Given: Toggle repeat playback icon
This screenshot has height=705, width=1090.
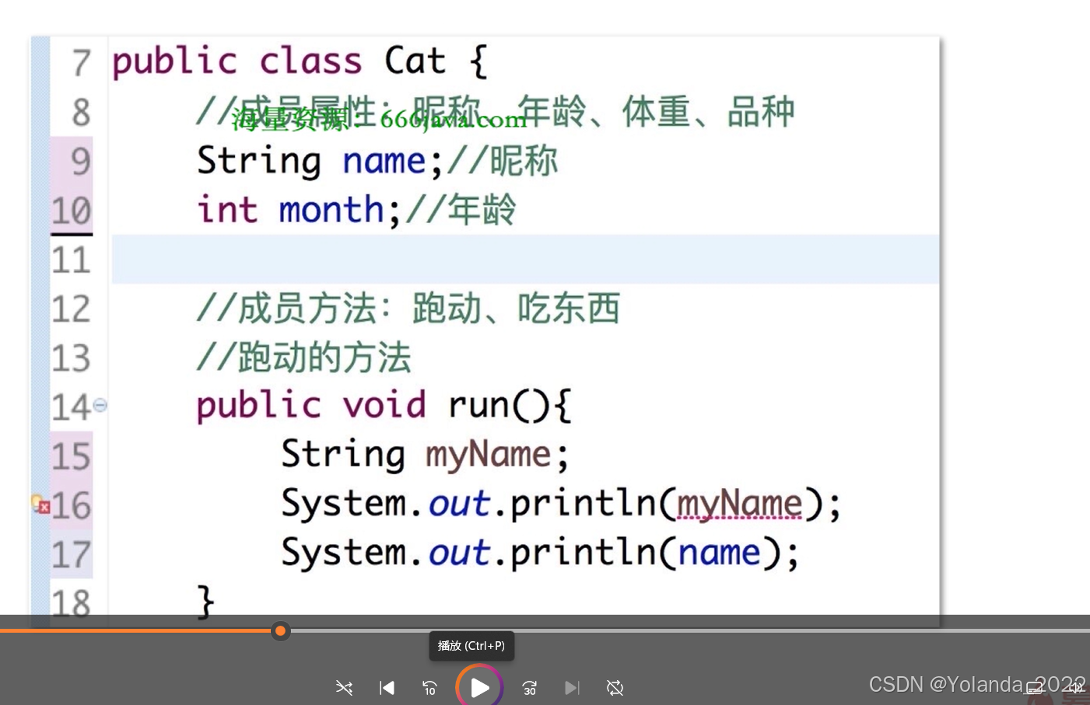Looking at the screenshot, I should (615, 687).
